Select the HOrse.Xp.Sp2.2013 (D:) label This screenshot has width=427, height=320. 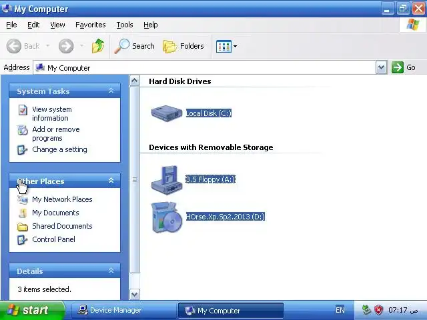[226, 217]
